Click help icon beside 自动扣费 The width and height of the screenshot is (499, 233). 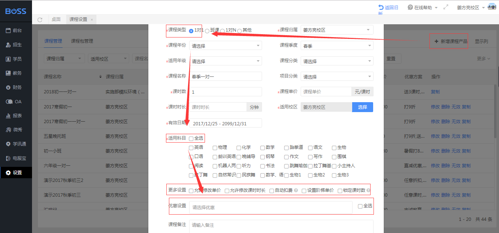point(296,190)
